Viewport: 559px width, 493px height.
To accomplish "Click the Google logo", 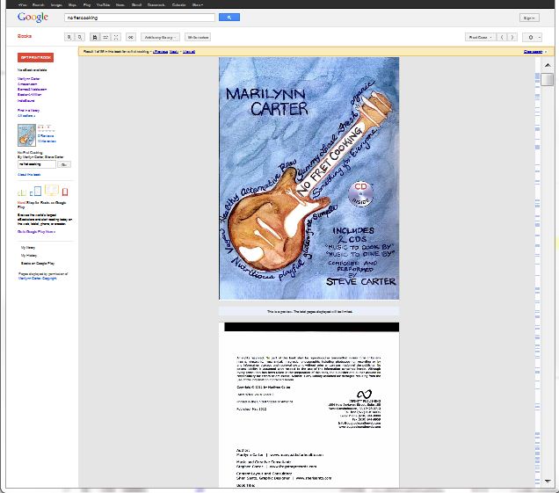I will [x=33, y=18].
